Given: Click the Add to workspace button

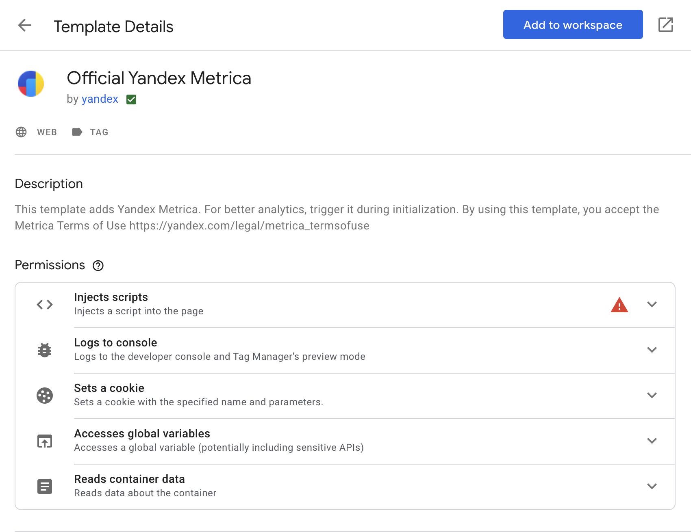Looking at the screenshot, I should 572,25.
